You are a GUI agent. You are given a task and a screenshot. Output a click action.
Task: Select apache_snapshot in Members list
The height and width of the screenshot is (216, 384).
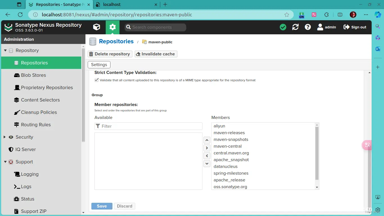(x=263, y=160)
